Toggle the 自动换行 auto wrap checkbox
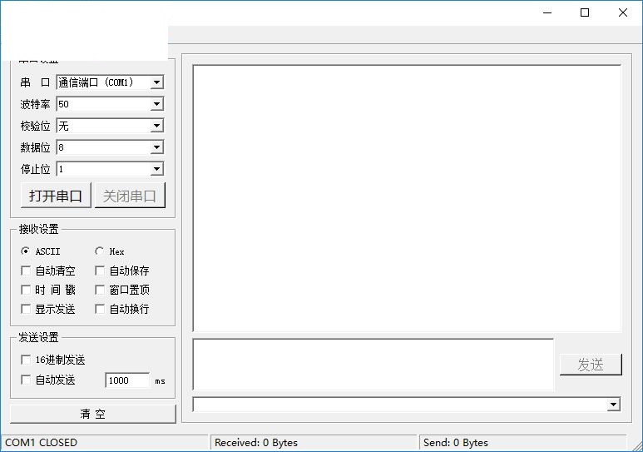The image size is (643, 452). (100, 309)
